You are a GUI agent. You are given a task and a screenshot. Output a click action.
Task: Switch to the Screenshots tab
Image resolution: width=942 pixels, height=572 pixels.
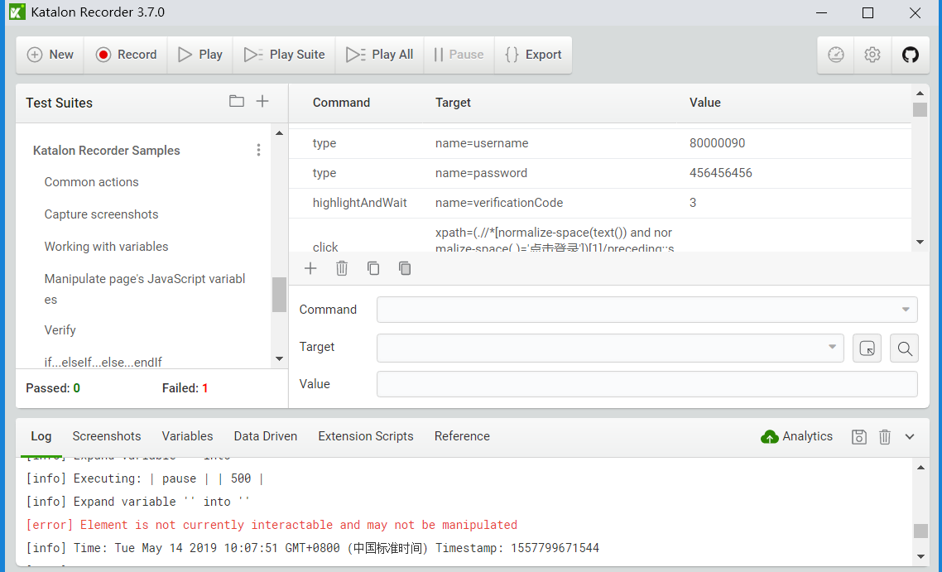[x=107, y=437]
